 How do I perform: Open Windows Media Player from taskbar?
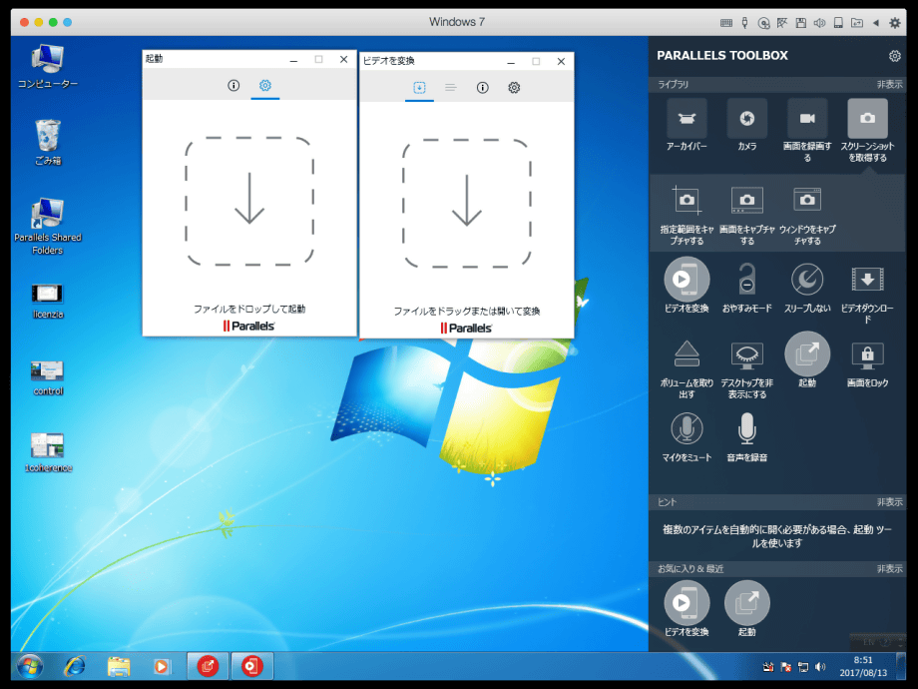pos(163,666)
